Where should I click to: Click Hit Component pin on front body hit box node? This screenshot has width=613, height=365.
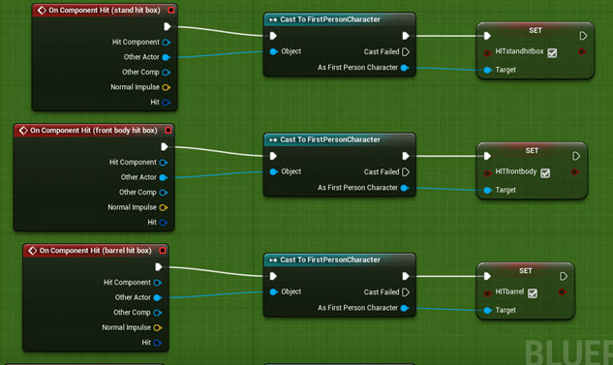pos(164,163)
